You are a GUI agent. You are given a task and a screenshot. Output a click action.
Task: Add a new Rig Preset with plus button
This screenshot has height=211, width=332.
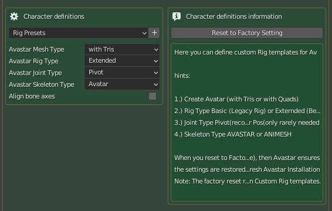tap(154, 33)
